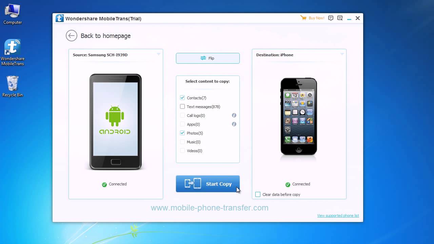Check the Text messages(878) checkbox
The image size is (434, 244).
tap(182, 106)
